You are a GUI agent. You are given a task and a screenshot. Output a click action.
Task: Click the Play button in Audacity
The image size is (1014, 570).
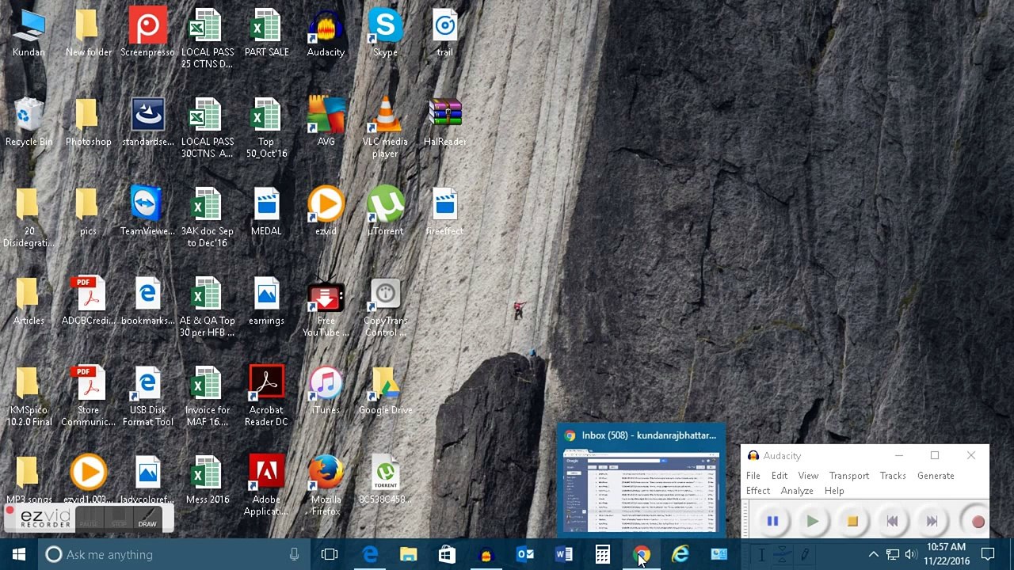[812, 521]
